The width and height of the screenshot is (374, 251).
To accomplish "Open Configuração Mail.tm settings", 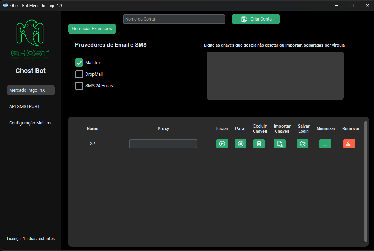I will (30, 123).
